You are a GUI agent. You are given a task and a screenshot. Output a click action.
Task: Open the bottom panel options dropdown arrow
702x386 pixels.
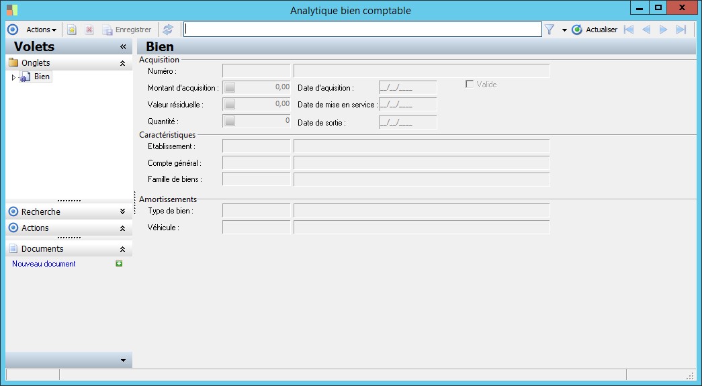click(123, 360)
